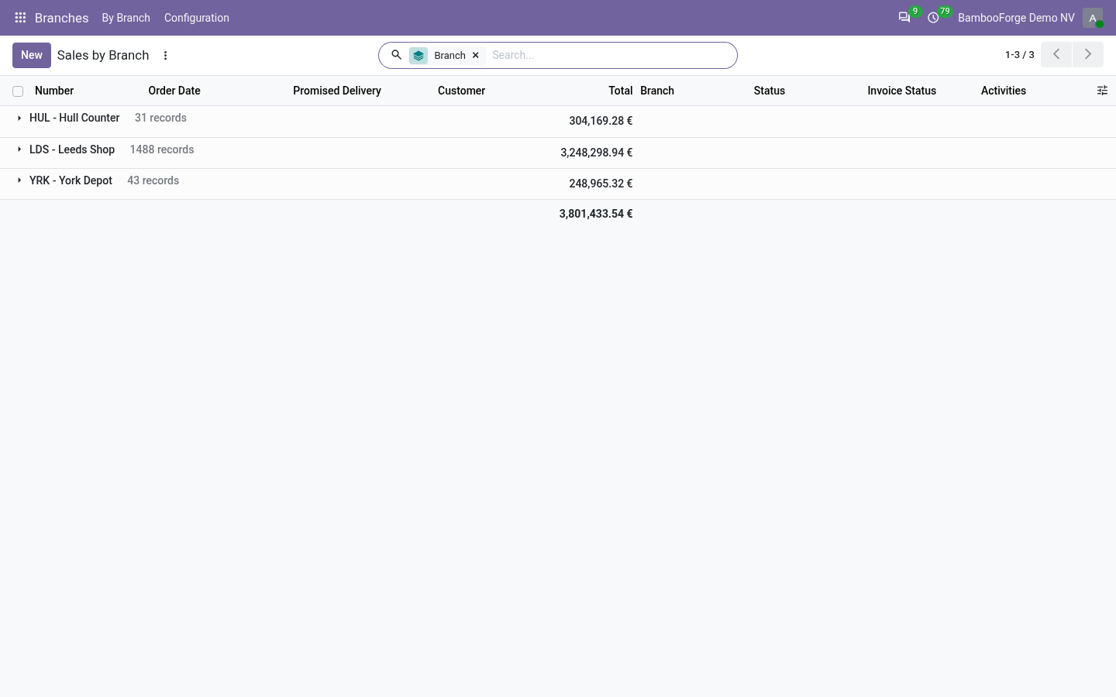
Task: Click the Sales by Branch breadcrumb title
Action: (x=103, y=55)
